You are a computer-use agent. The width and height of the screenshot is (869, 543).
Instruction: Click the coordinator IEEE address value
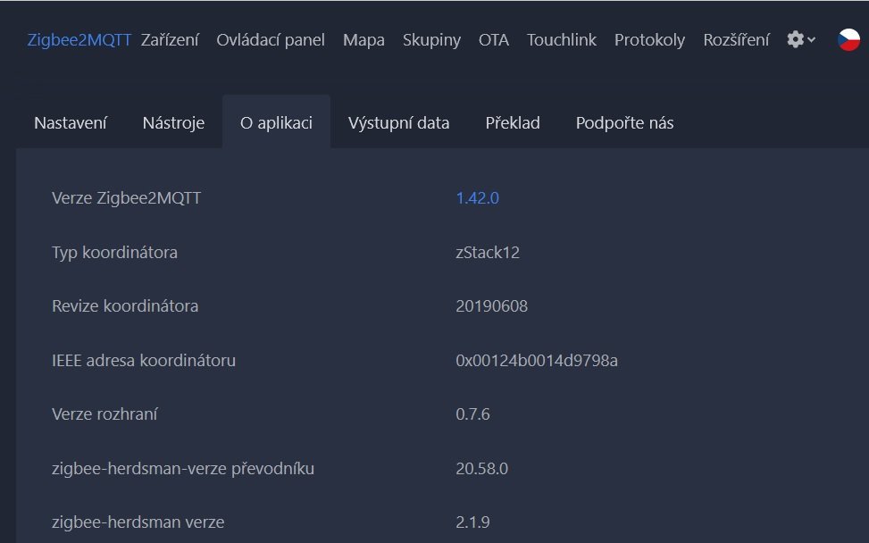536,361
